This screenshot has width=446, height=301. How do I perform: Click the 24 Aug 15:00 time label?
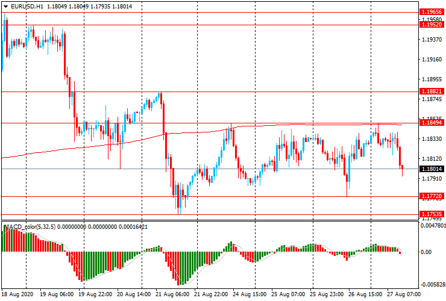249,295
